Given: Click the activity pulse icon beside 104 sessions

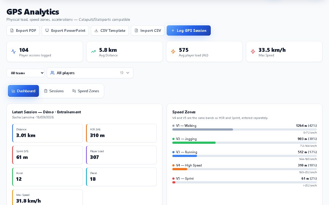Looking at the screenshot, I should pyautogui.click(x=14, y=52).
